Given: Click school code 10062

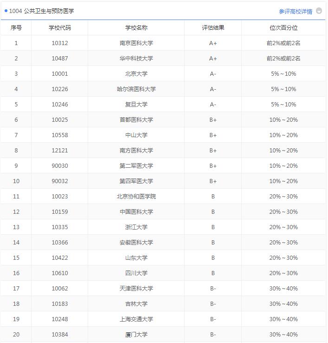Looking at the screenshot, I should (60, 288).
